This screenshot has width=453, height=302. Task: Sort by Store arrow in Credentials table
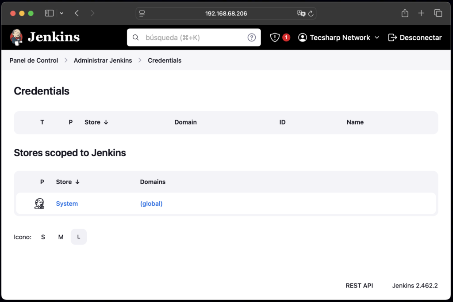point(106,122)
